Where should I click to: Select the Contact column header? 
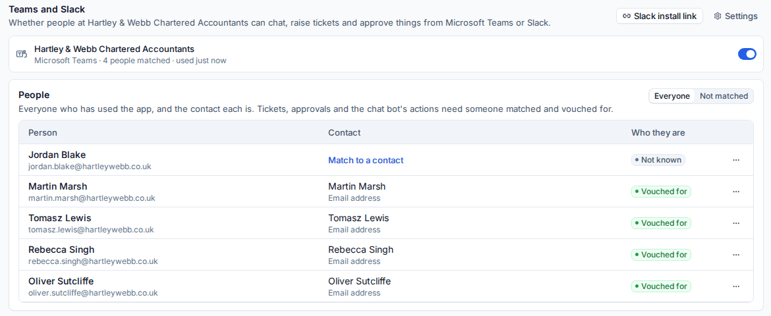pos(344,133)
